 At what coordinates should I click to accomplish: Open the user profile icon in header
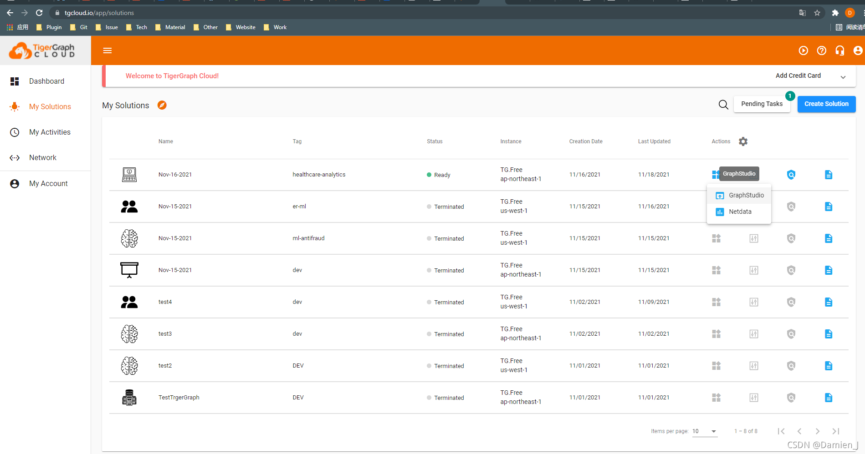point(858,50)
